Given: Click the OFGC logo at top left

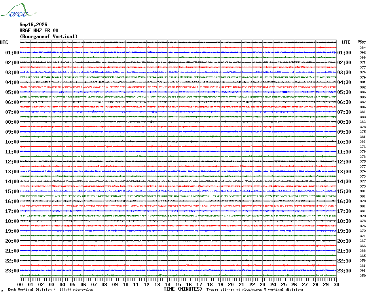Looking at the screenshot, I should [19, 10].
